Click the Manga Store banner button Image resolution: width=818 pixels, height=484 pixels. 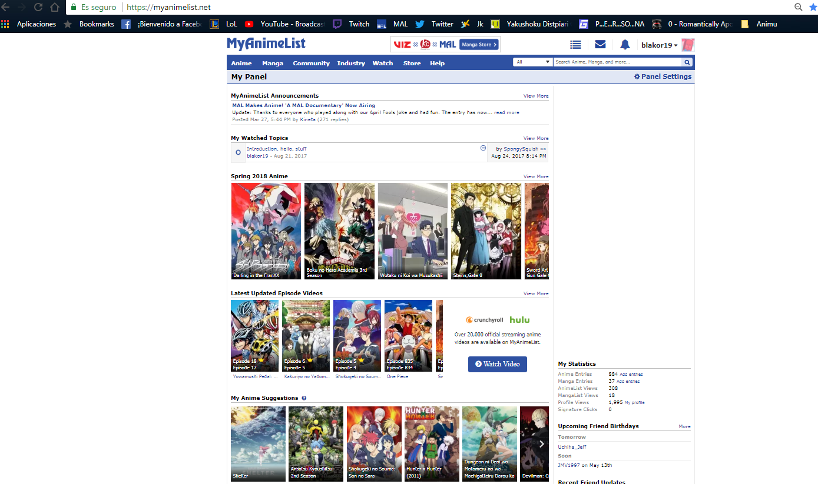click(479, 44)
